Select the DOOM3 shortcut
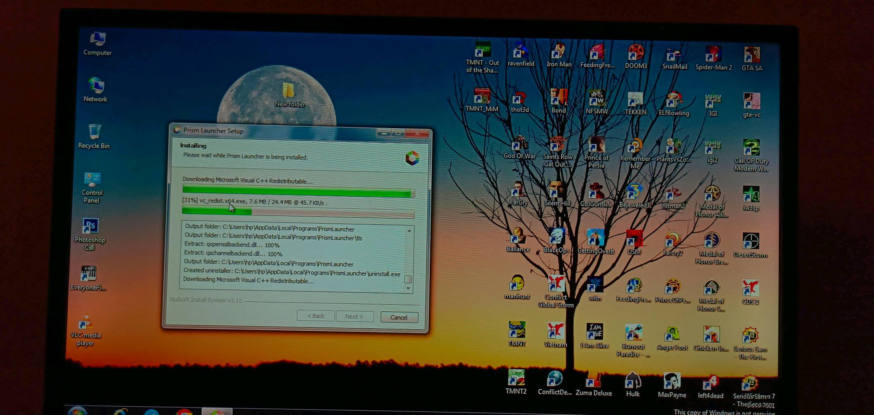874x415 pixels. (x=636, y=57)
